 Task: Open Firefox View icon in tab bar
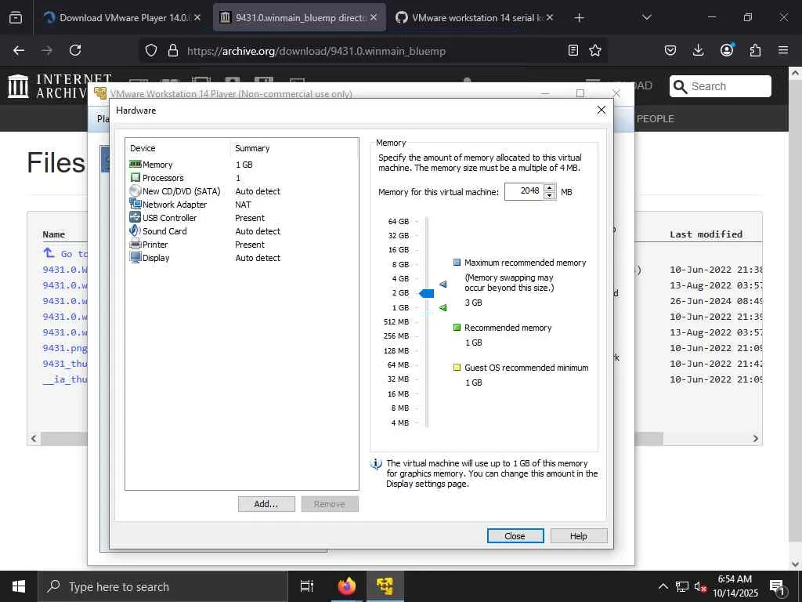(x=16, y=18)
